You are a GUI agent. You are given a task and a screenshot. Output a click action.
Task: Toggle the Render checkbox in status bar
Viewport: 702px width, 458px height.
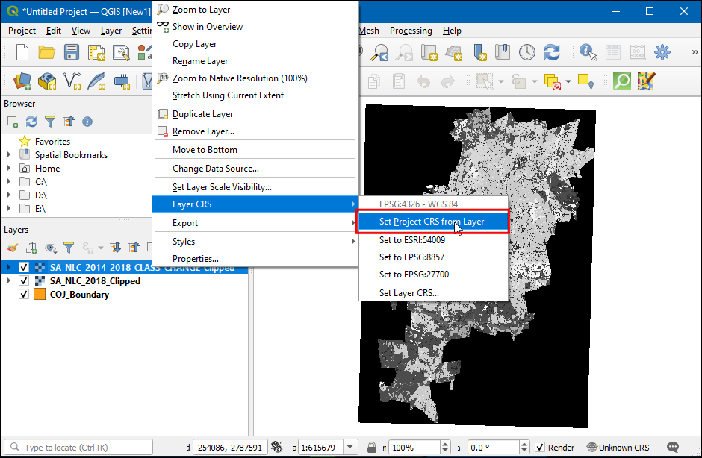point(540,448)
